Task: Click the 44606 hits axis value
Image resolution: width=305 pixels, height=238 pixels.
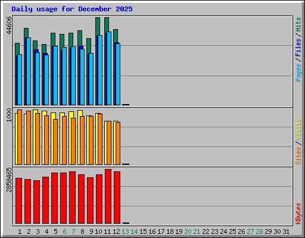Action: pyautogui.click(x=9, y=25)
